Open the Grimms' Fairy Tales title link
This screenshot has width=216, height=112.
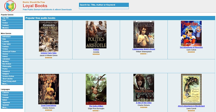pos(49,53)
